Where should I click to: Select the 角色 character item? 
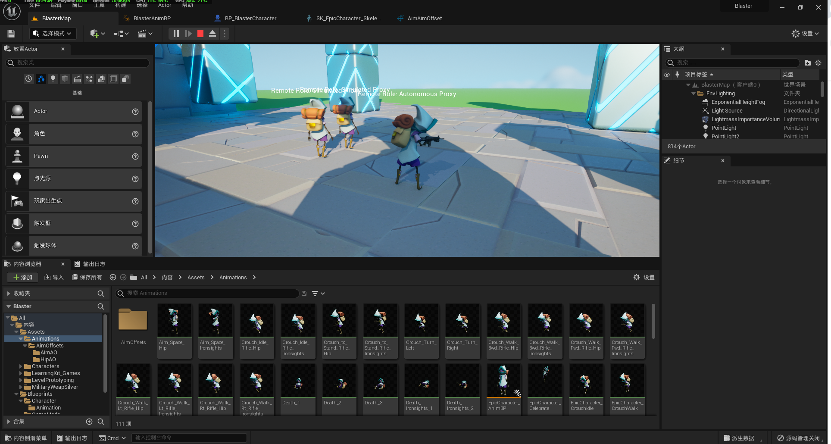pyautogui.click(x=74, y=134)
